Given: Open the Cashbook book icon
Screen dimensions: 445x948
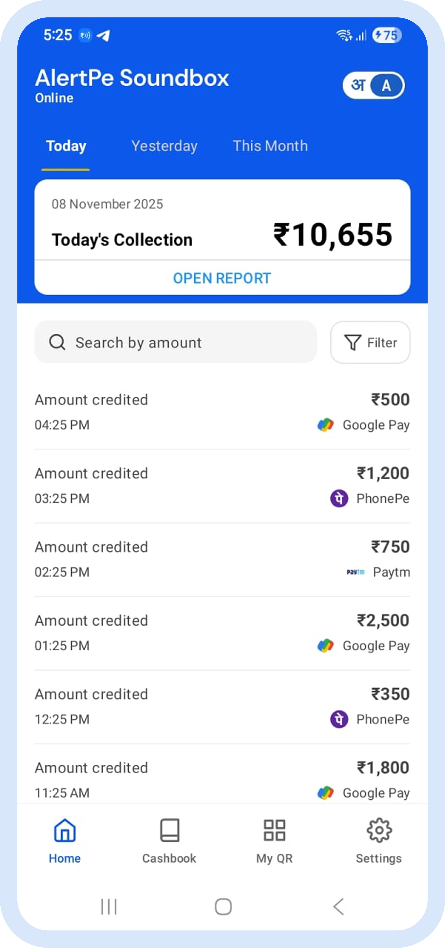Looking at the screenshot, I should 169,830.
